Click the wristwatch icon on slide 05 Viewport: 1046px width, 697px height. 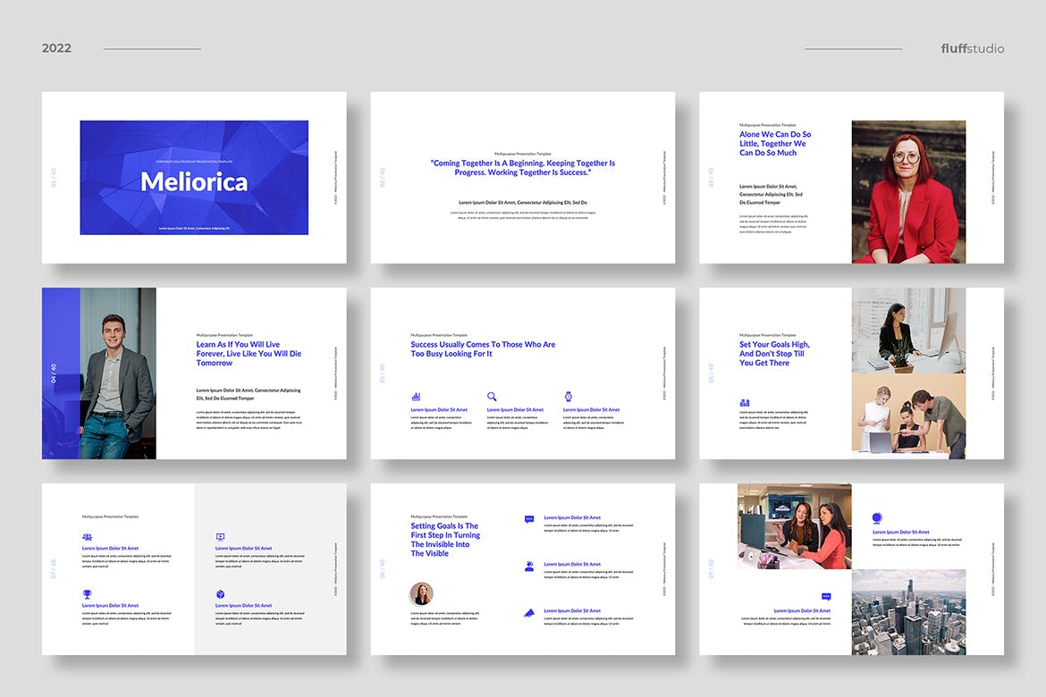568,397
